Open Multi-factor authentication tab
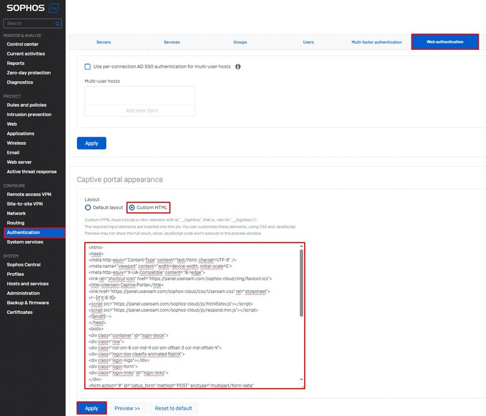The image size is (486, 416). pos(377,42)
